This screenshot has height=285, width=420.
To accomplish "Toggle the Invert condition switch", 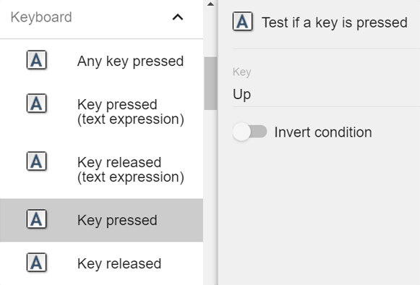I will point(249,132).
